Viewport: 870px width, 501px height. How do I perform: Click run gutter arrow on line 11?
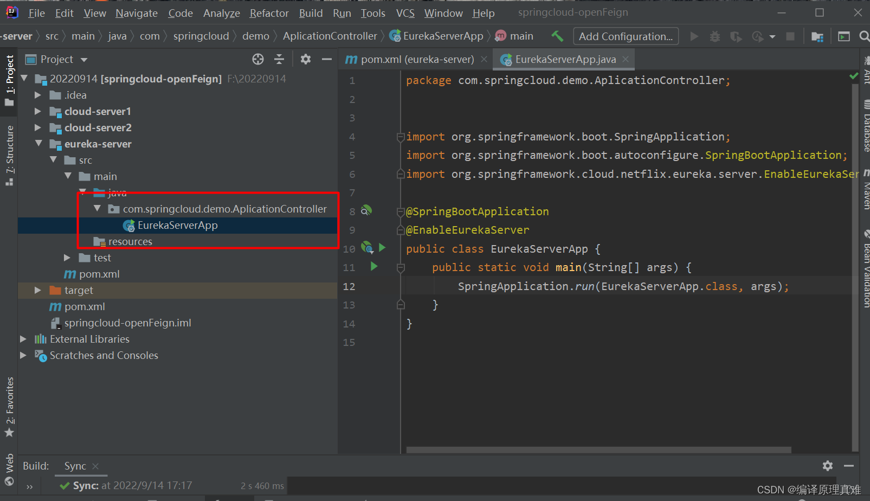[373, 266]
